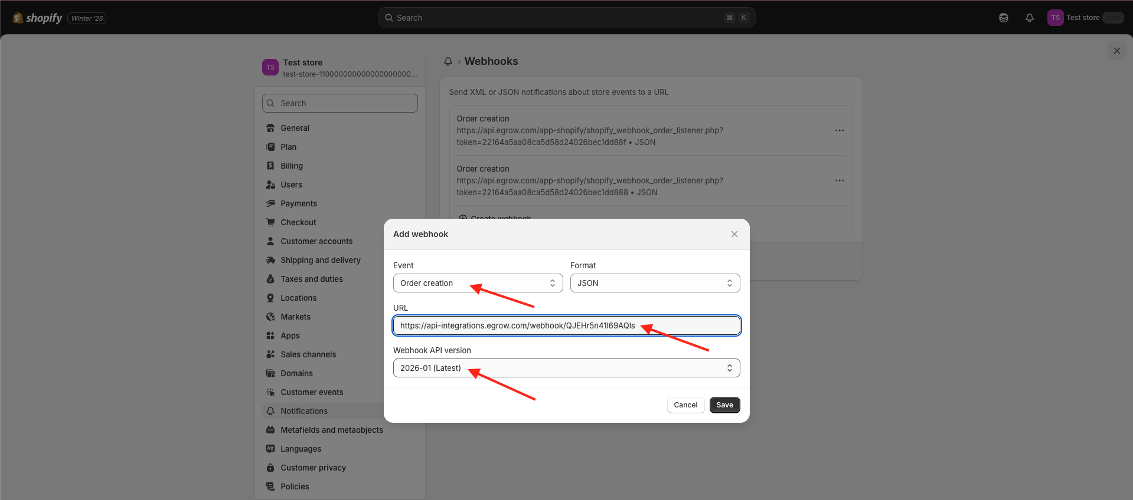Viewport: 1133px width, 500px height.
Task: Click the Markets globe icon
Action: [270, 317]
